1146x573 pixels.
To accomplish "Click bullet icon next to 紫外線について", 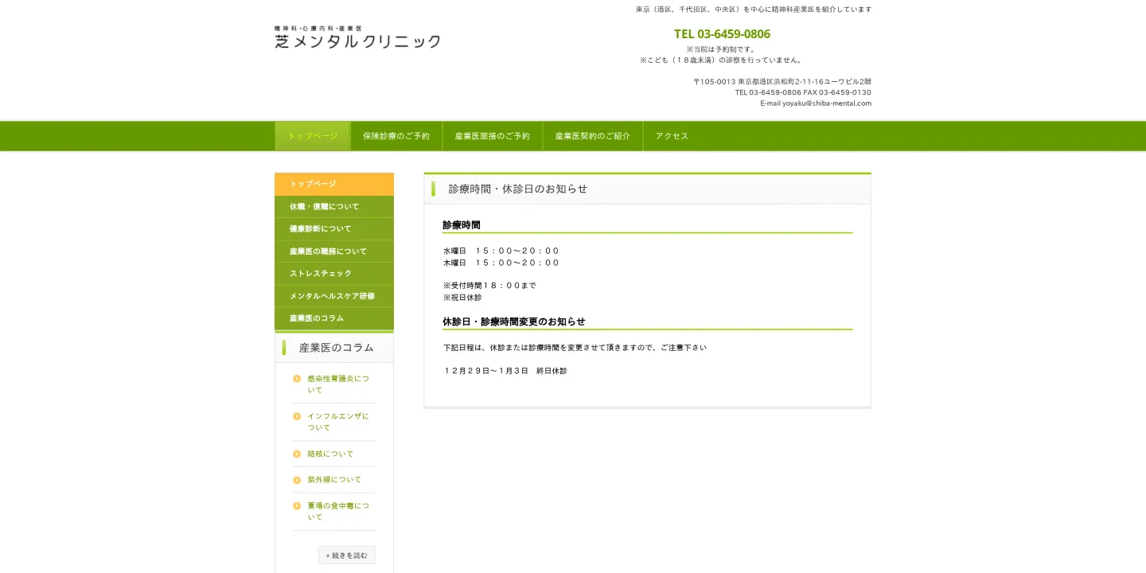I will coord(297,480).
